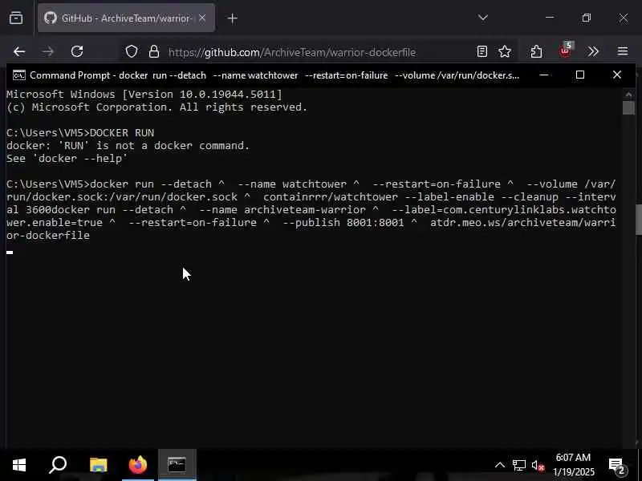Click Command Prompt taskbar icon
Image resolution: width=642 pixels, height=481 pixels.
coord(177,465)
